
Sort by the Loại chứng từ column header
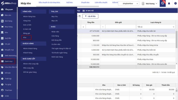[x=156, y=22]
